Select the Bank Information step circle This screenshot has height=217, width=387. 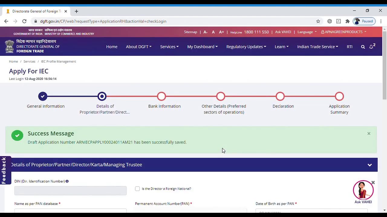click(161, 96)
